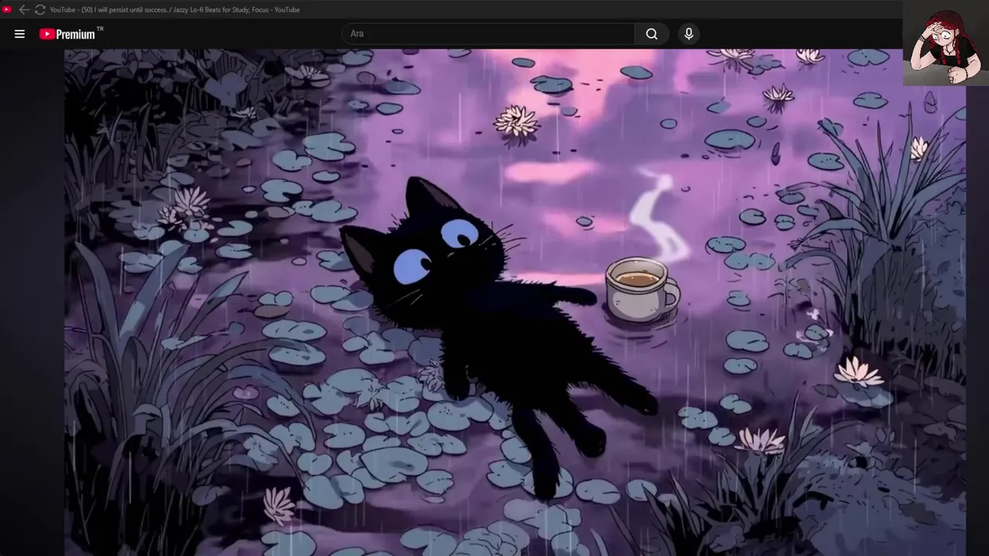Image resolution: width=989 pixels, height=556 pixels.
Task: Start voice search with the microphone icon
Action: pos(688,33)
